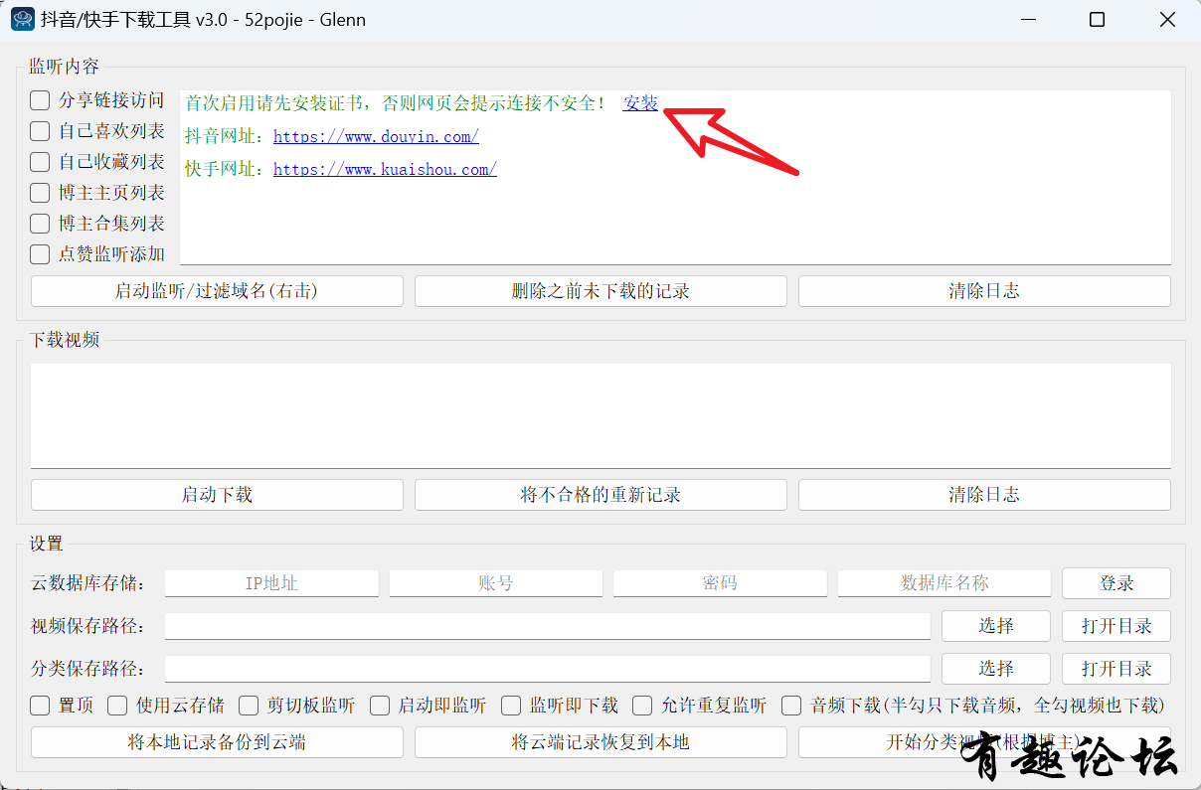Click the 视频保存路径 text field
1201x790 pixels.
[548, 626]
